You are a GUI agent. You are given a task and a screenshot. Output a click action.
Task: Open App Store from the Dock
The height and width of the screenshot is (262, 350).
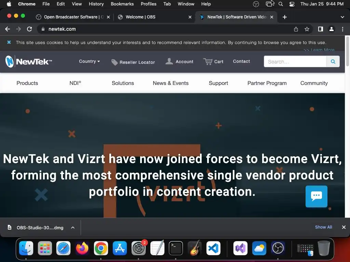[x=120, y=248]
